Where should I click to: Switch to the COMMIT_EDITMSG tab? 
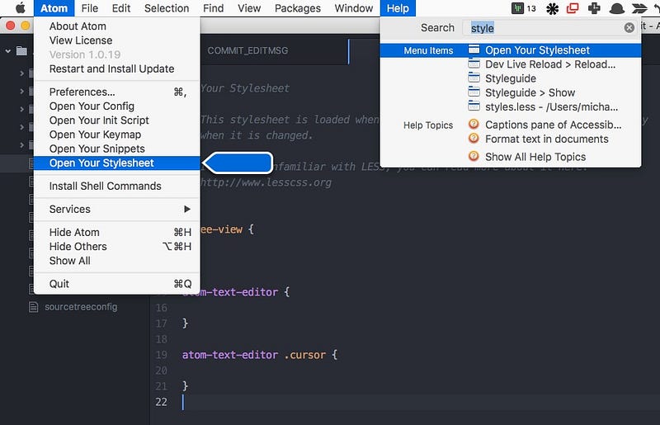click(247, 51)
